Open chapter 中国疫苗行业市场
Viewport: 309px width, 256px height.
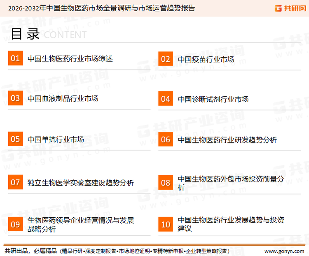click(206, 59)
